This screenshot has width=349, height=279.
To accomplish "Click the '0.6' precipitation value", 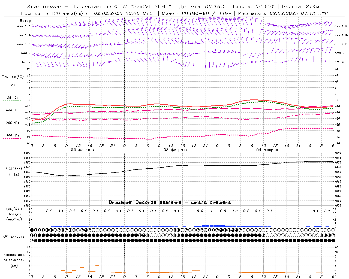I will (x=234, y=211).
